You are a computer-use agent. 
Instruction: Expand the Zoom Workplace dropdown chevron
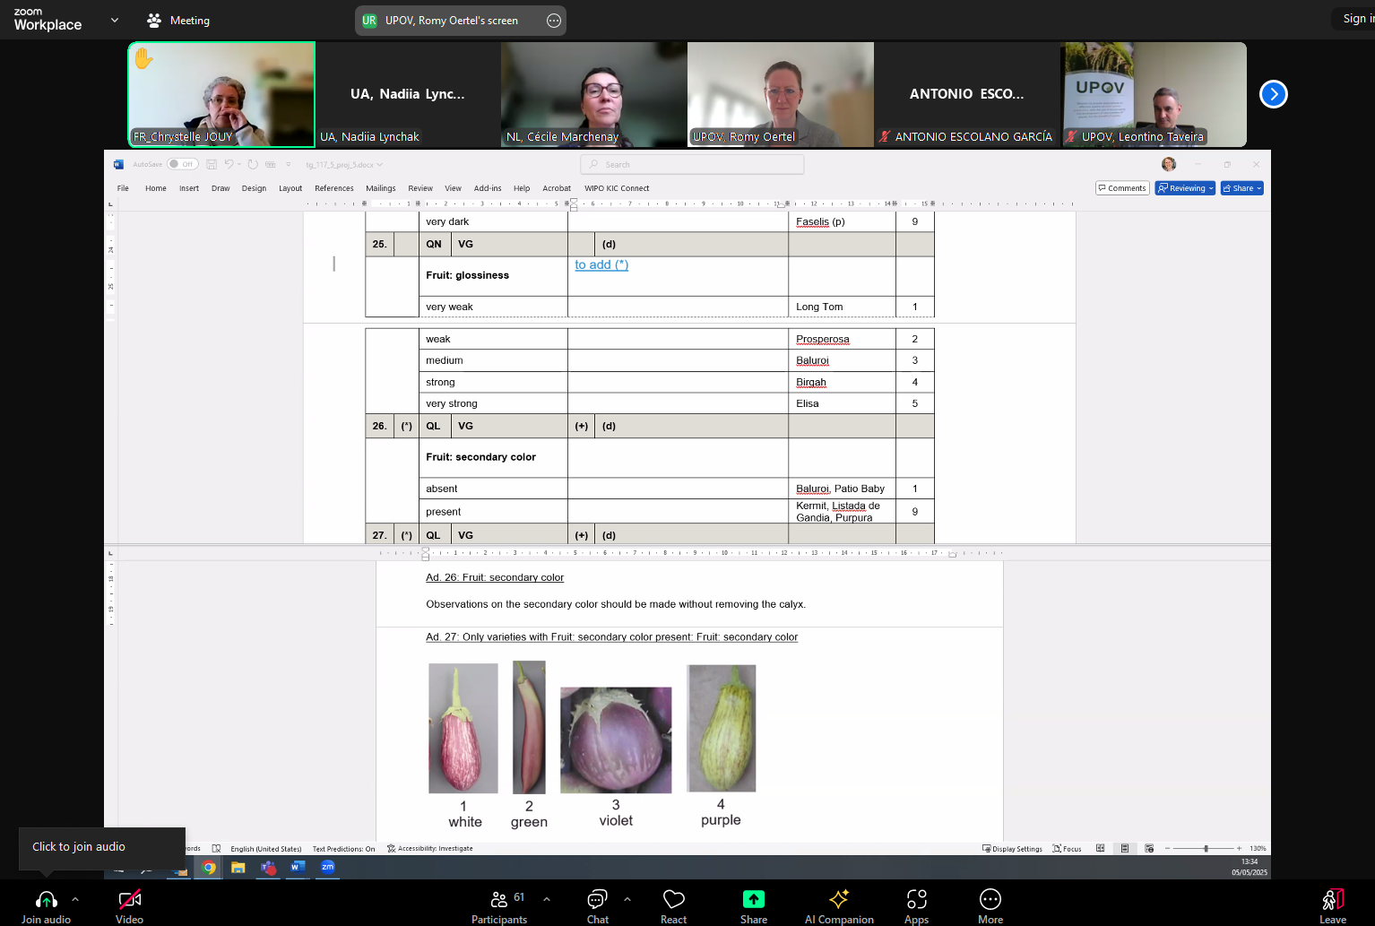(x=115, y=20)
